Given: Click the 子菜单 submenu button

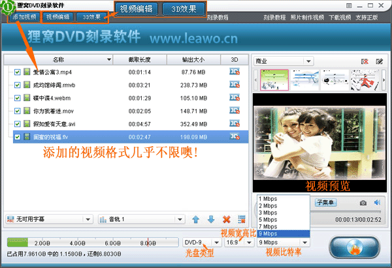Looking at the screenshot, I should 325,202.
